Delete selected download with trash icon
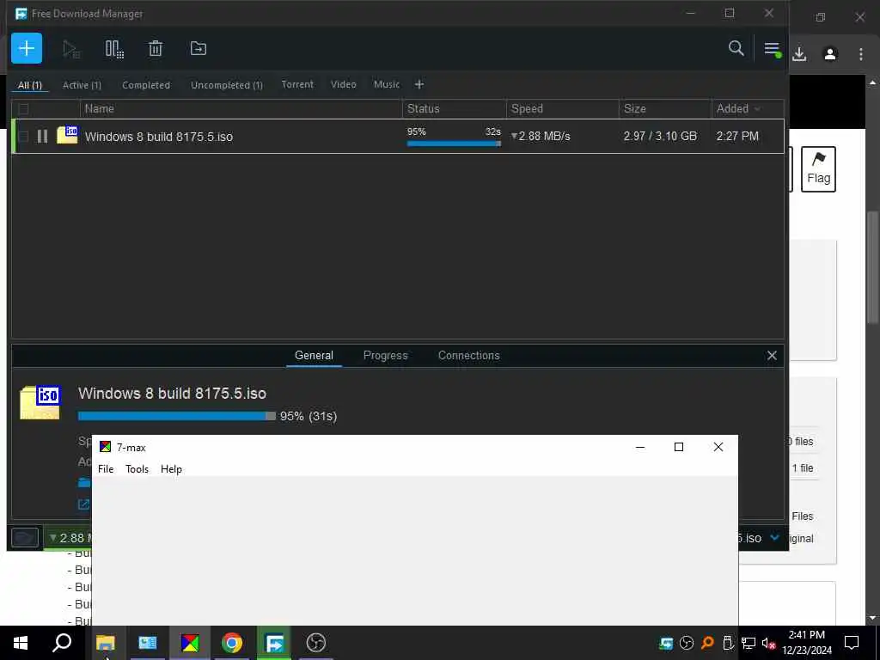 pyautogui.click(x=156, y=49)
